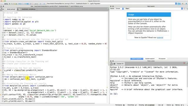188x106 pixels.
Task: Click the 'sc = StandardScaler()' code line
Action: pyautogui.click(x=16, y=52)
